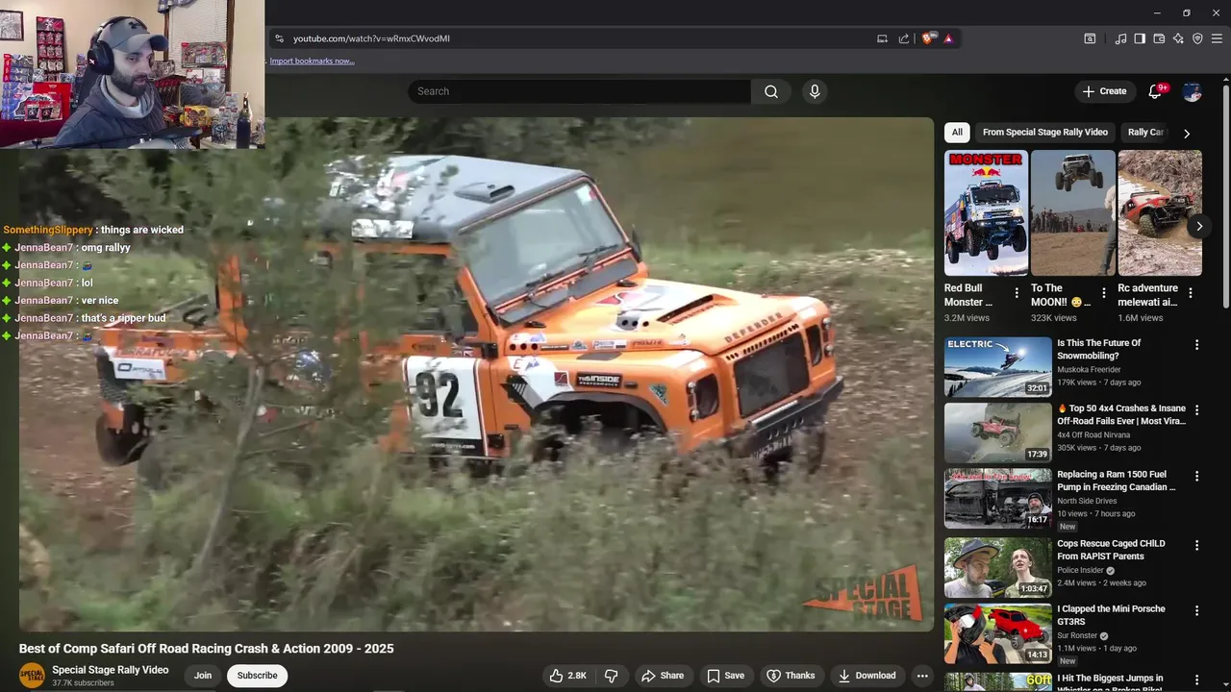Open options for Red Bull Monster short
This screenshot has width=1231, height=692.
pyautogui.click(x=1017, y=293)
